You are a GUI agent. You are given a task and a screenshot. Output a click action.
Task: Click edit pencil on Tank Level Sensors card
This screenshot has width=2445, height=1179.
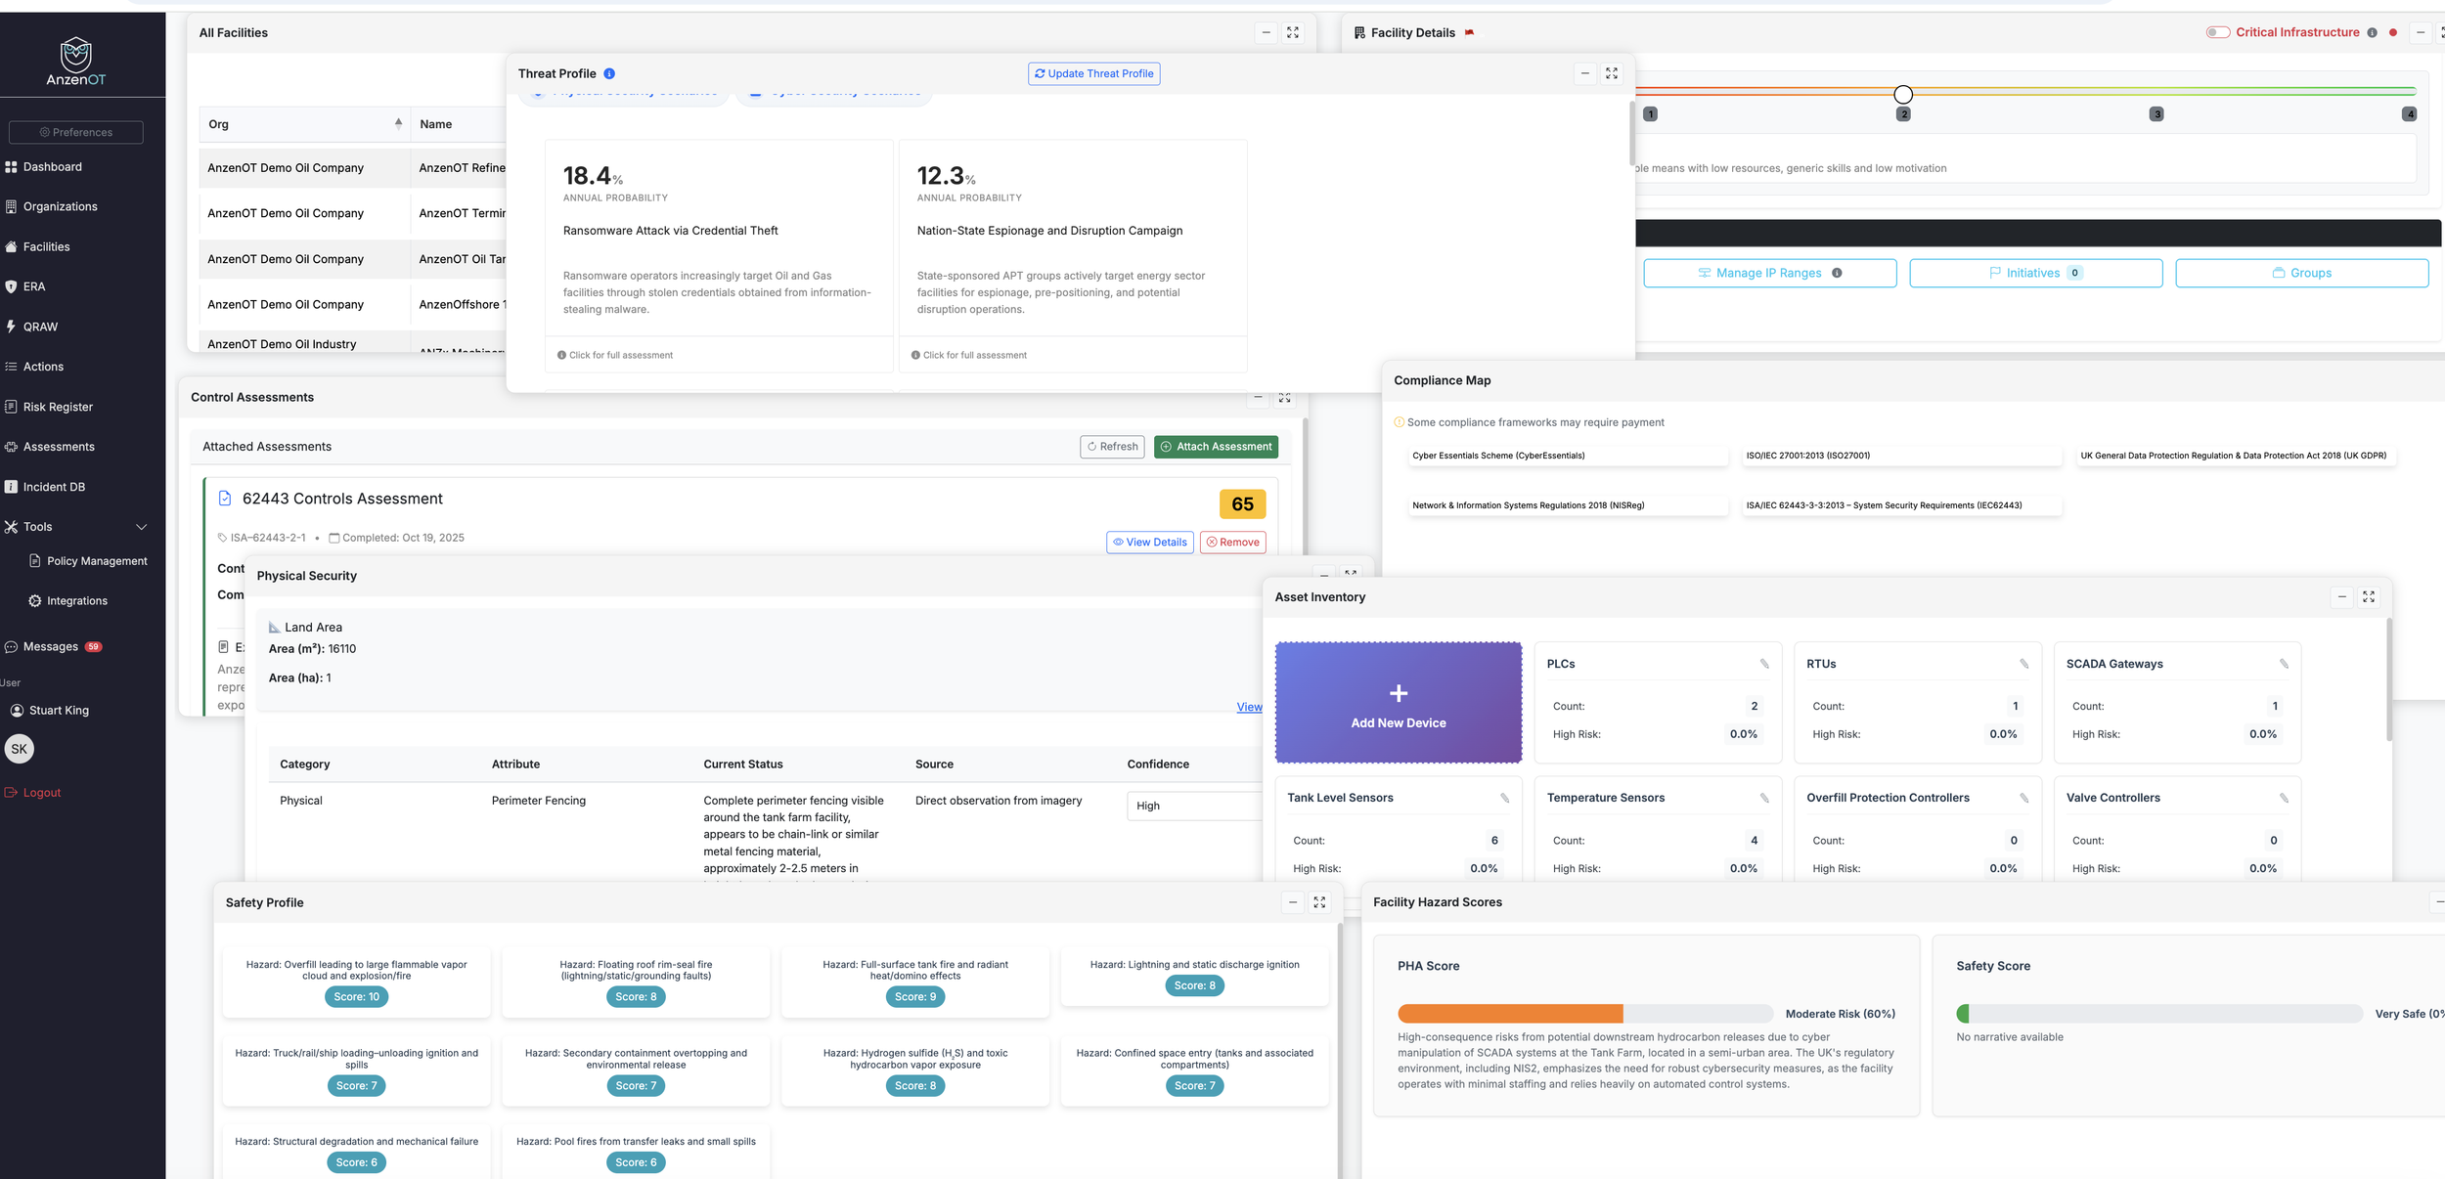point(1504,798)
